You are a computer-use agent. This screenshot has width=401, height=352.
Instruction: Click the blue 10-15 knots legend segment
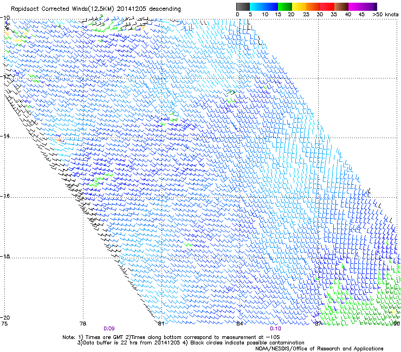[x=271, y=6]
